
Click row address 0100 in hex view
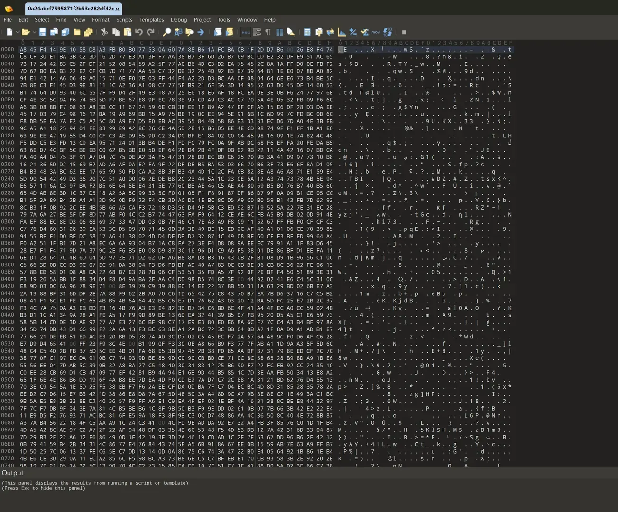tap(8, 107)
